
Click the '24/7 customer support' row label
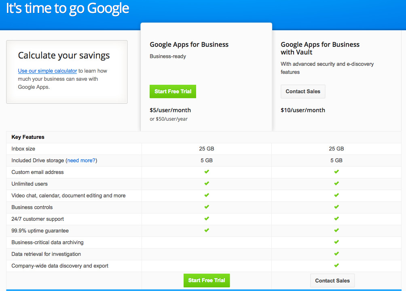tap(38, 219)
